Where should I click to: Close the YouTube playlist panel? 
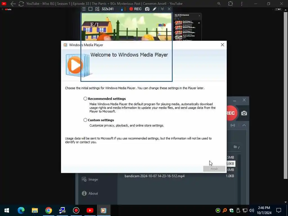[x=199, y=16]
